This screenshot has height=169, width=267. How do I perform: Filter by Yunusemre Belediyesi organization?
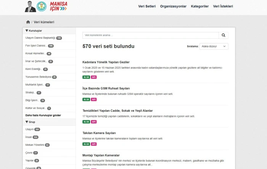click(x=38, y=77)
